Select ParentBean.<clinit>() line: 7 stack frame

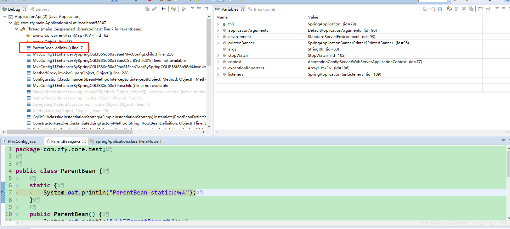coord(58,48)
